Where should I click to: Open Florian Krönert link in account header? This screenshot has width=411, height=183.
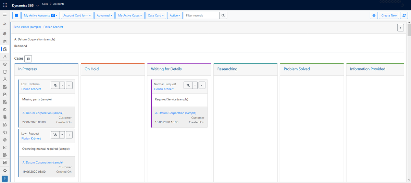53,27
